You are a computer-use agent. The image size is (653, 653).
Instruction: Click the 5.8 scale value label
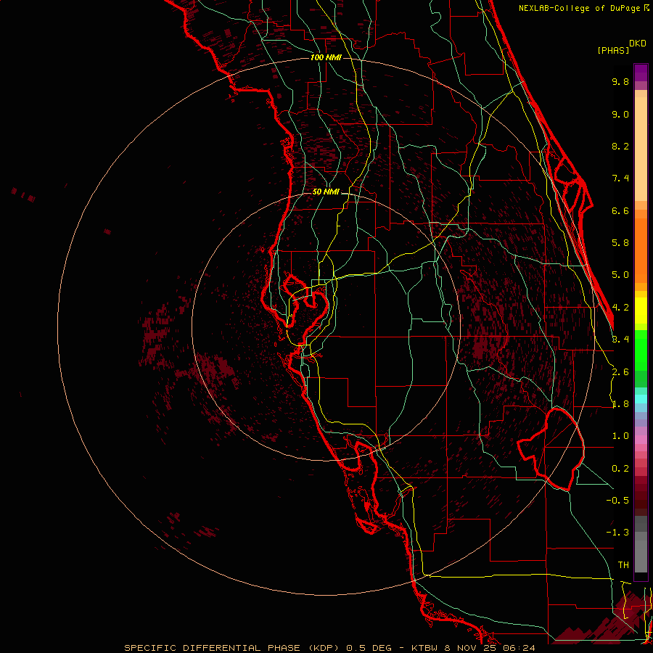click(620, 243)
